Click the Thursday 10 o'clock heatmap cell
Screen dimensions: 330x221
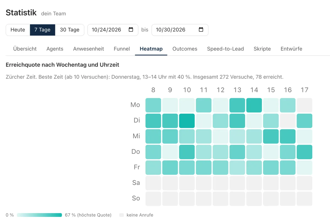tap(187, 152)
